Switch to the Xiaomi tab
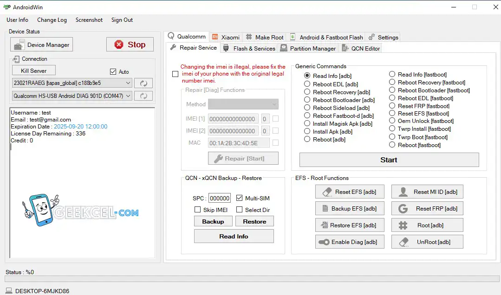This screenshot has height=295, width=501. click(x=226, y=37)
